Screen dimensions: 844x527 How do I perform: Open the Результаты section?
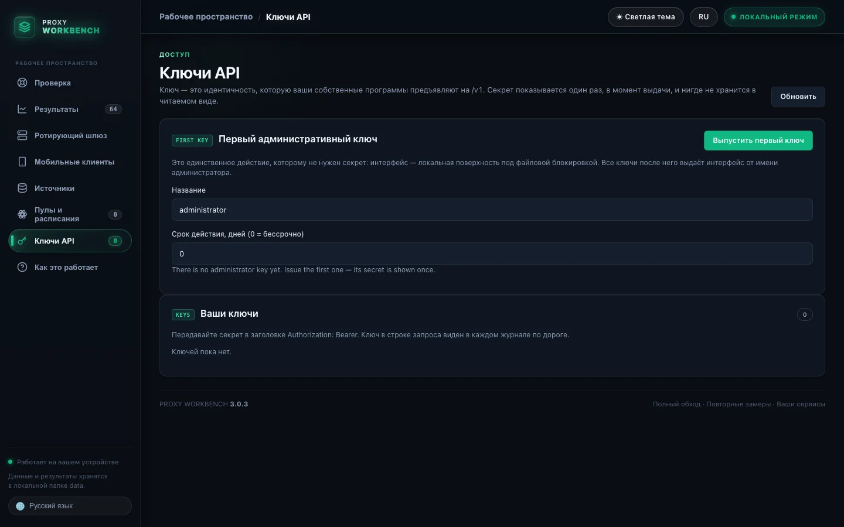coord(70,109)
